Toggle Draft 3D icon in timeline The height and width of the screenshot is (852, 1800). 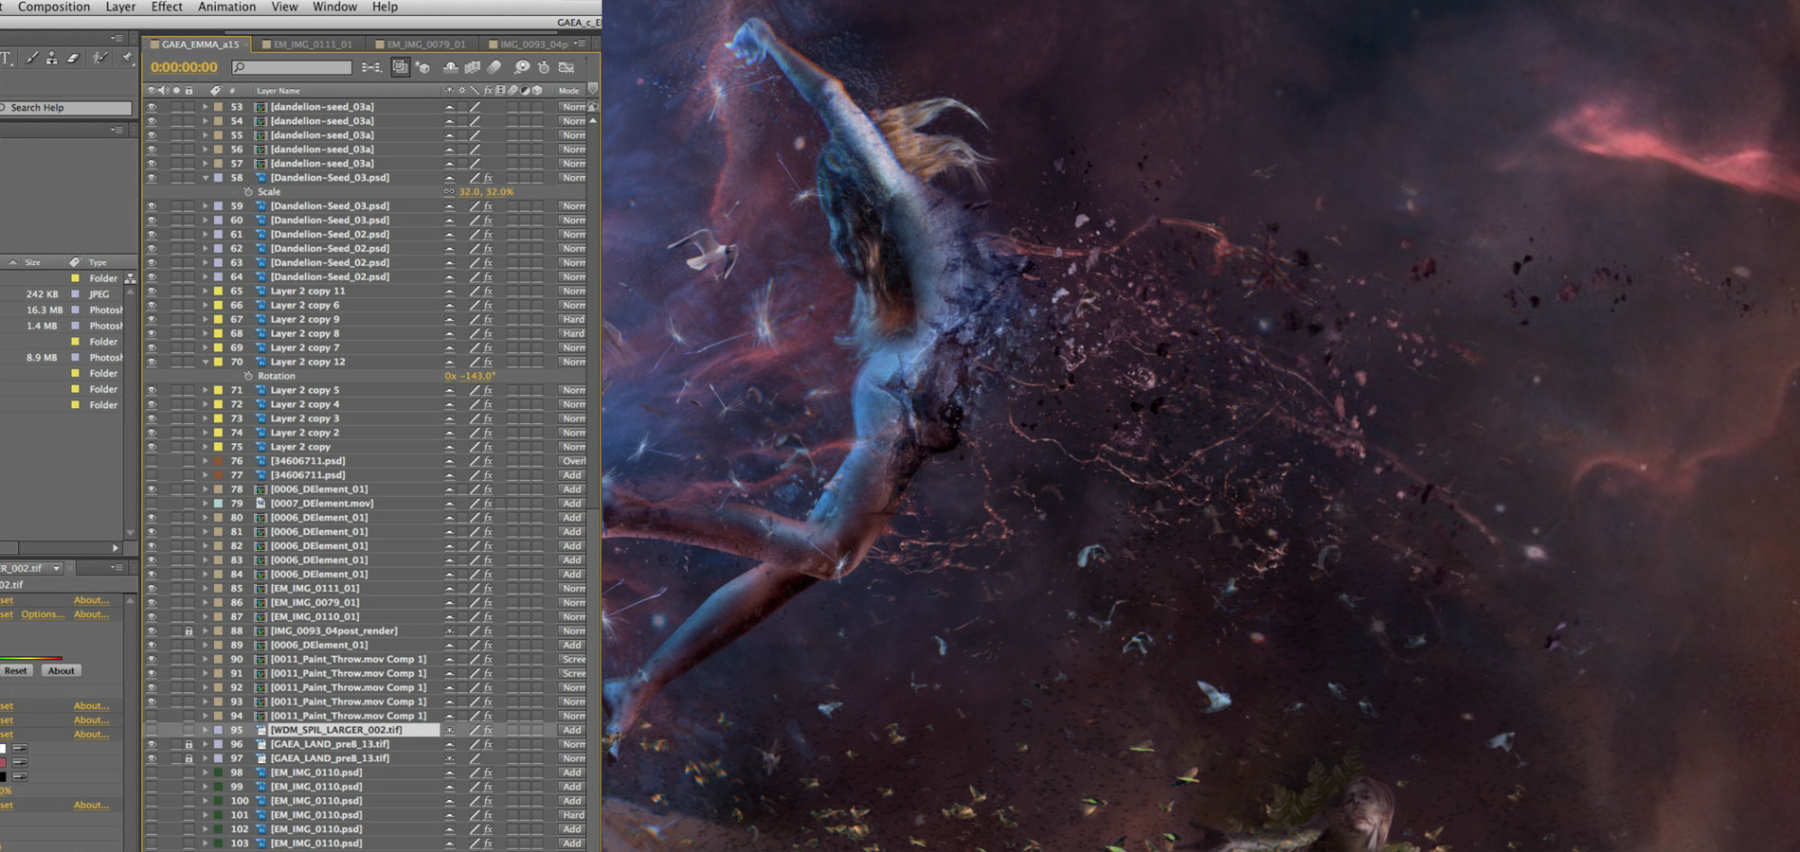(423, 67)
